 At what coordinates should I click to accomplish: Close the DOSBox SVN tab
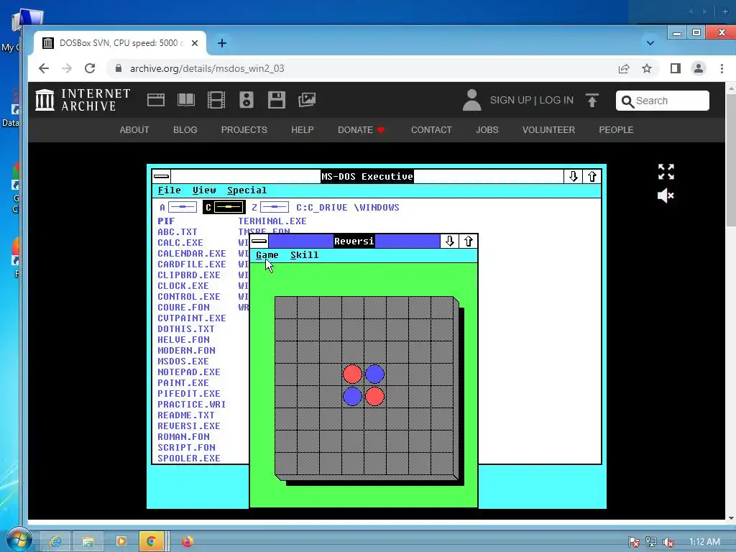[x=195, y=43]
